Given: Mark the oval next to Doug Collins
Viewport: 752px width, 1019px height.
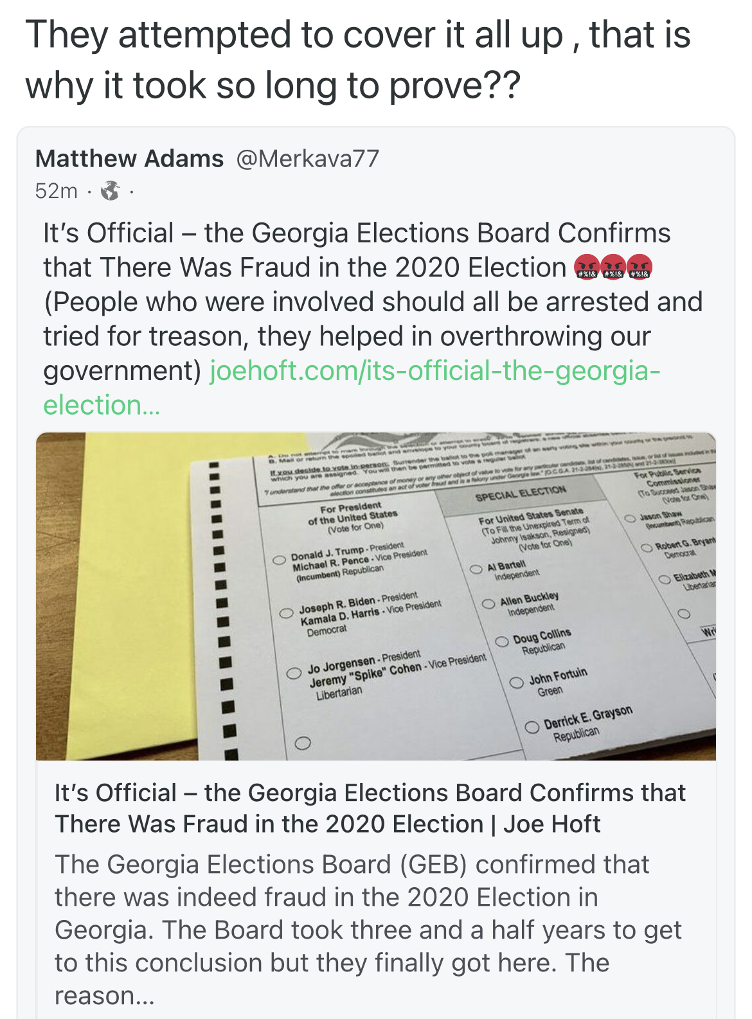Looking at the screenshot, I should pyautogui.click(x=502, y=642).
